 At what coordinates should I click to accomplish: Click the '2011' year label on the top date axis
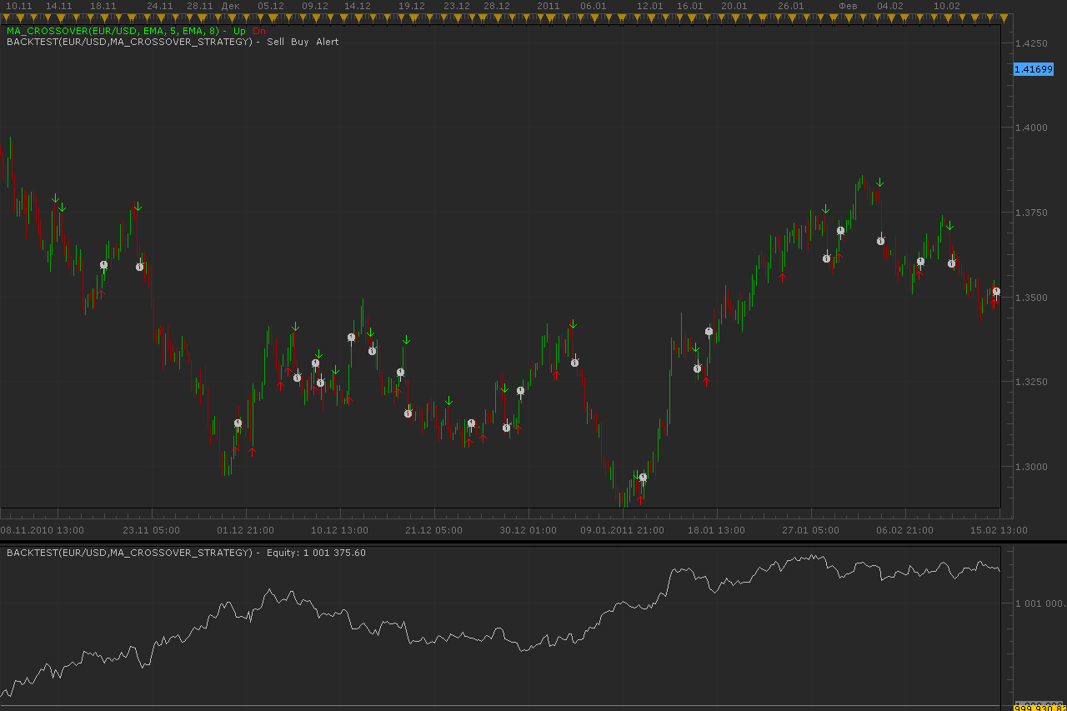tap(549, 6)
